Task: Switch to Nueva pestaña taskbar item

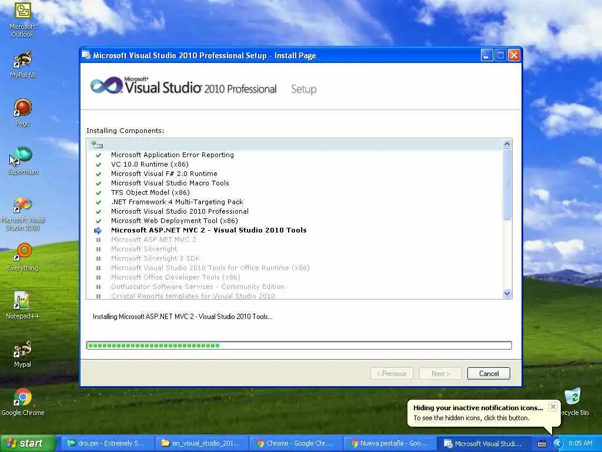Action: coord(389,444)
